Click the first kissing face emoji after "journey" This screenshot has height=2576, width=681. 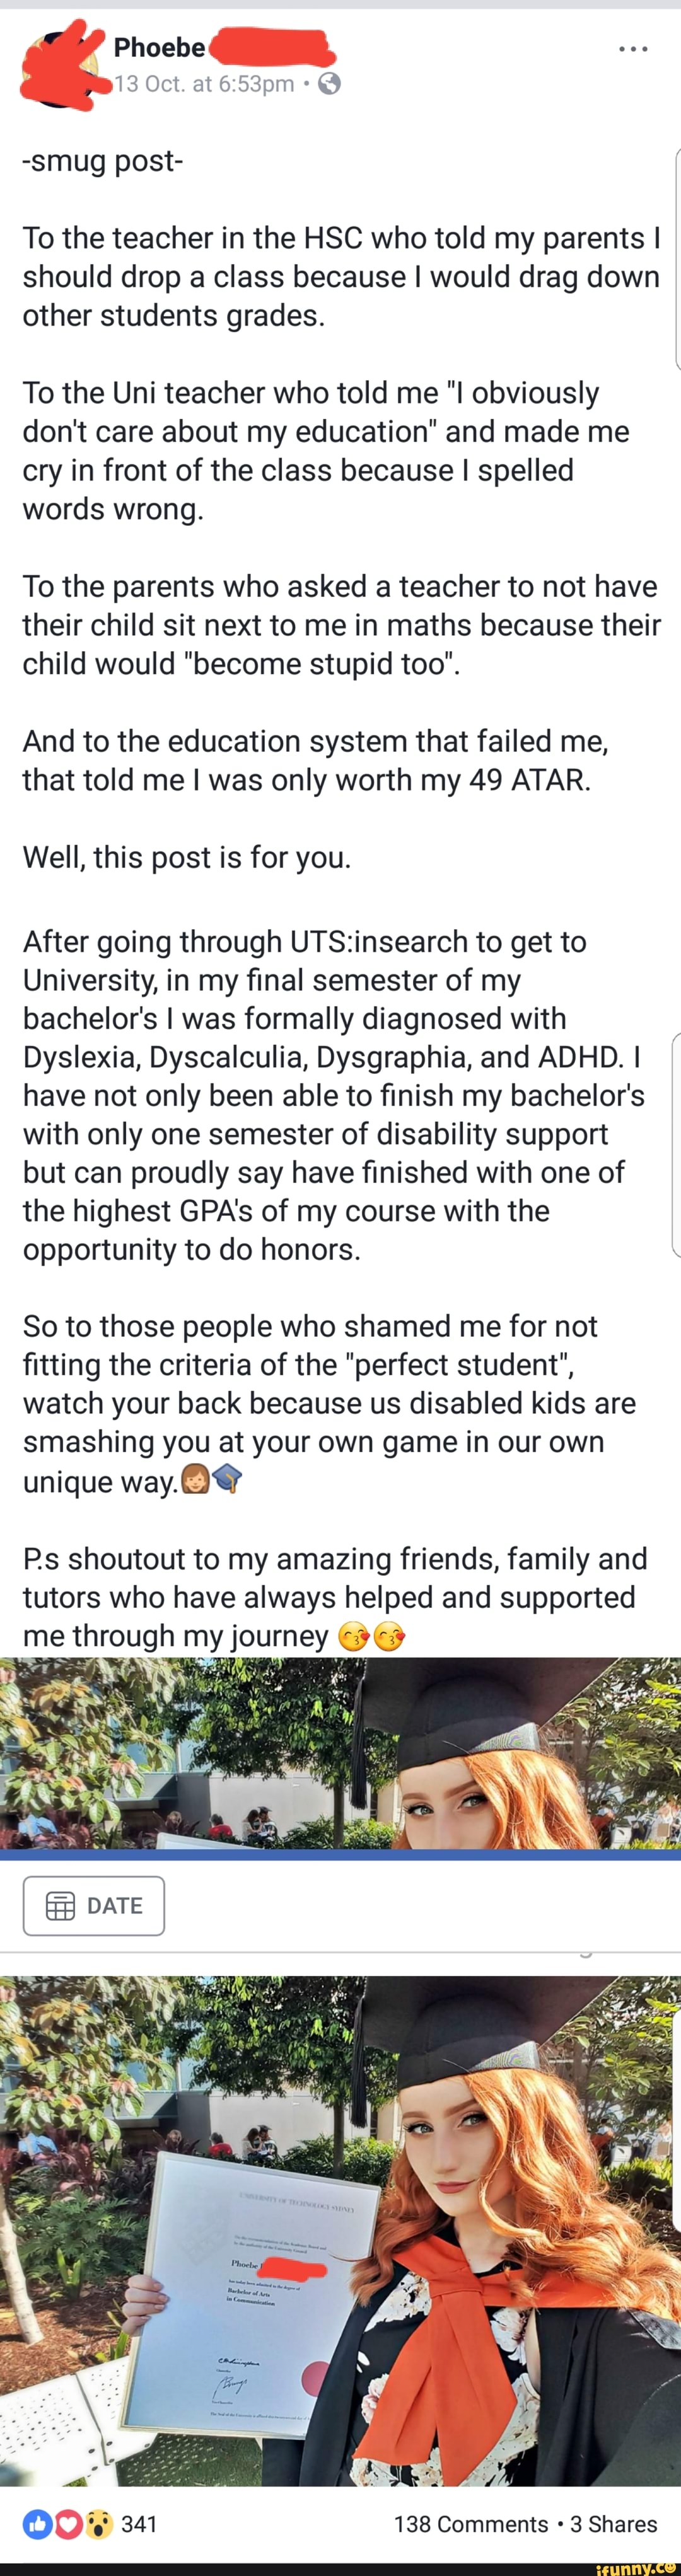click(x=354, y=1637)
